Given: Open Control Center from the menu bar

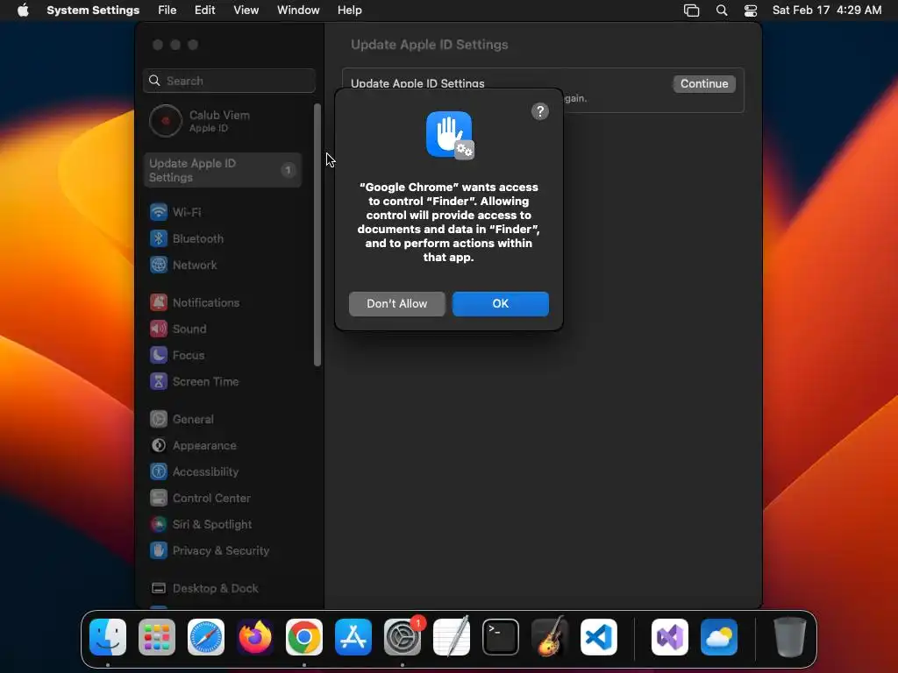Looking at the screenshot, I should point(751,11).
